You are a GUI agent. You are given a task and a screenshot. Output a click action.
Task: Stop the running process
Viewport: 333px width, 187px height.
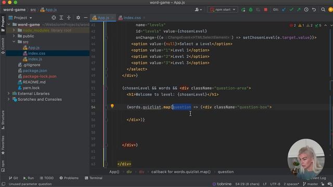pos(265,10)
